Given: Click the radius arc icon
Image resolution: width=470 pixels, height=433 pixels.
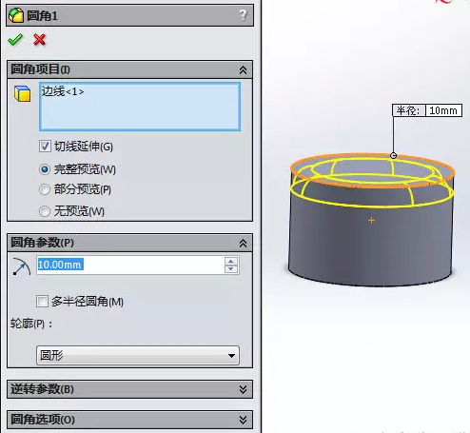Looking at the screenshot, I should (22, 266).
